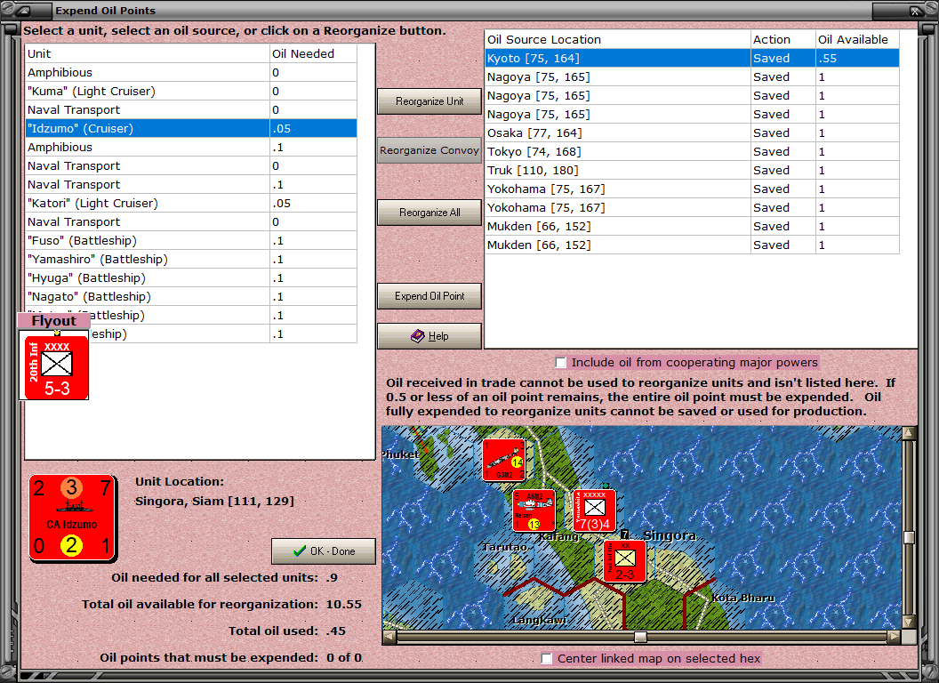Click the Phuket label on map
939x683 pixels.
click(x=401, y=454)
